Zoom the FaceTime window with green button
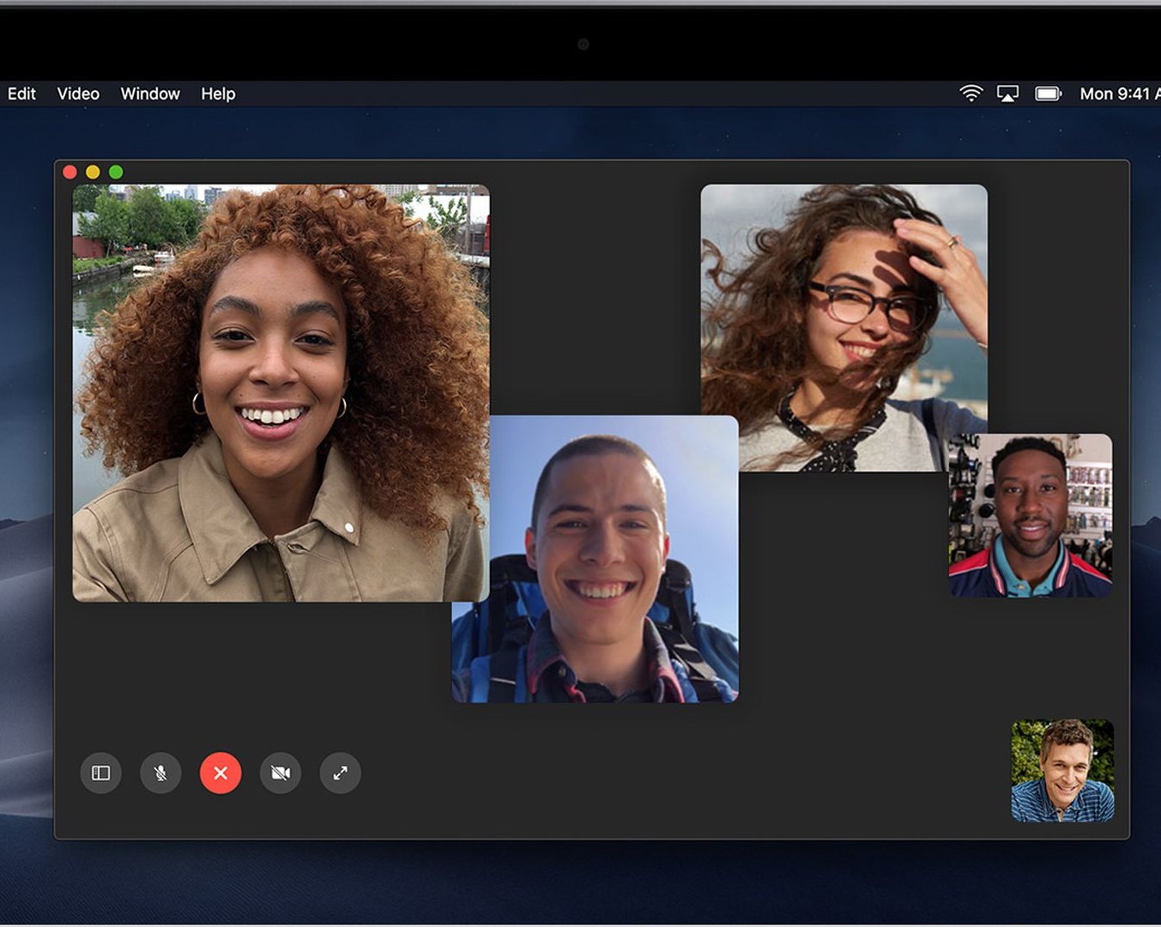Viewport: 1161px width, 927px height. tap(116, 172)
